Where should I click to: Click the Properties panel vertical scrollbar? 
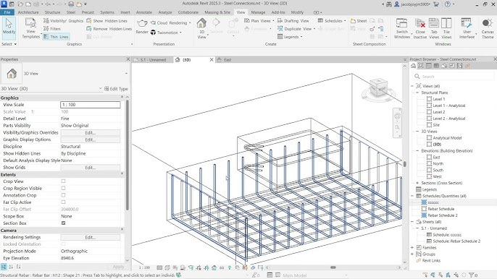pos(127,155)
